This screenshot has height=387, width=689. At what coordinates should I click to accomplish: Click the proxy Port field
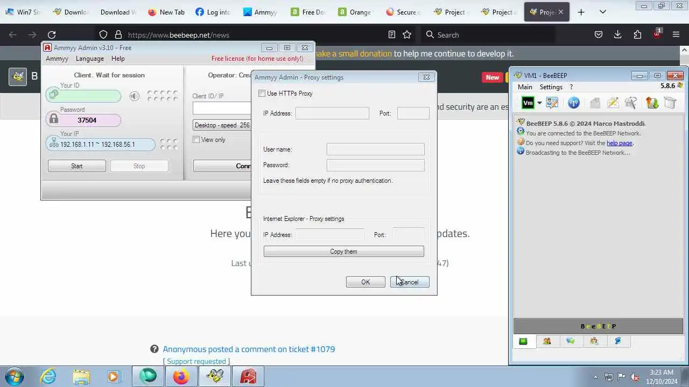413,113
